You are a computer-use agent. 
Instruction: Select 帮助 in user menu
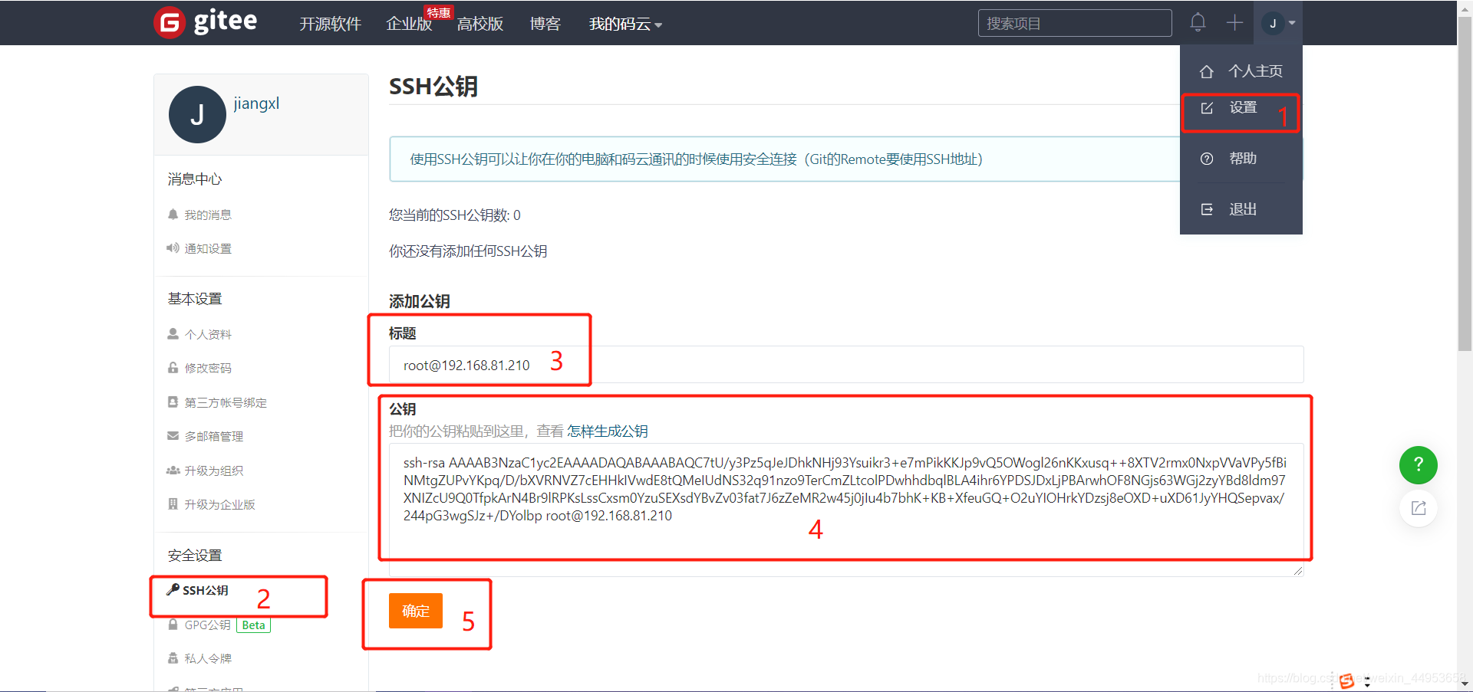(1241, 159)
